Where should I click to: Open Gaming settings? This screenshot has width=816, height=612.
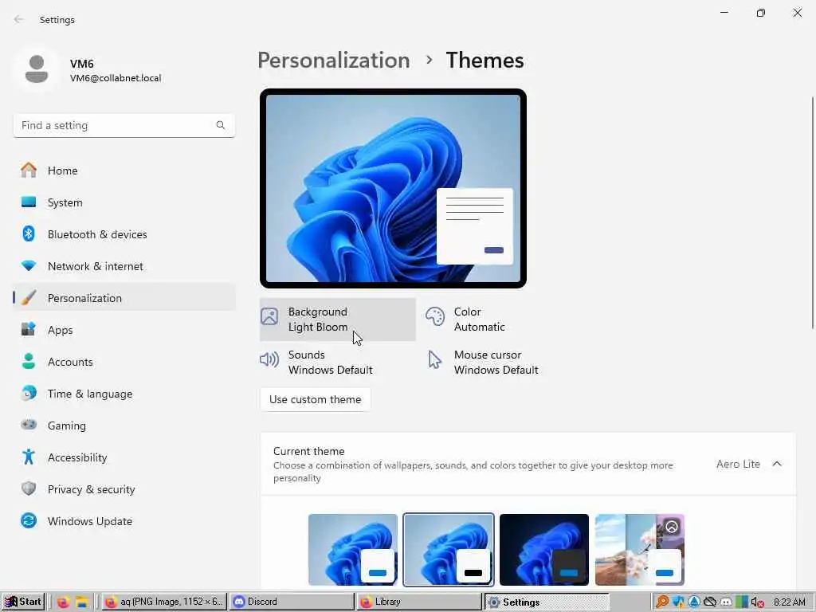pyautogui.click(x=124, y=426)
